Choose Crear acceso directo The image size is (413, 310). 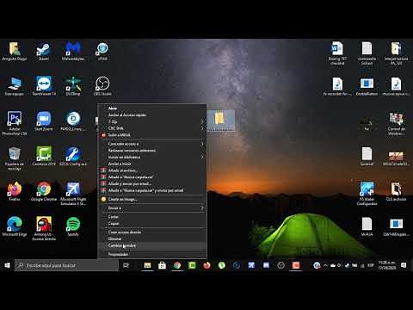point(152,232)
